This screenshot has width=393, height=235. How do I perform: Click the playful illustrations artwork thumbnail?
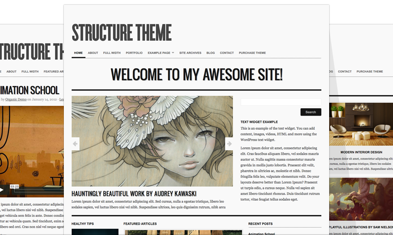(x=361, y=199)
